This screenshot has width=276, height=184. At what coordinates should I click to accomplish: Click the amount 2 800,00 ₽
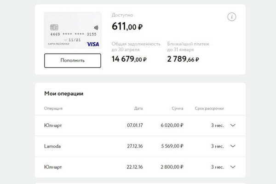[x=172, y=167]
